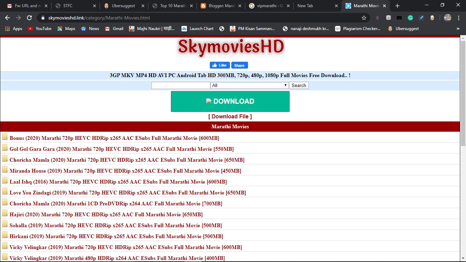Open the Gmail bookmark

(114, 29)
